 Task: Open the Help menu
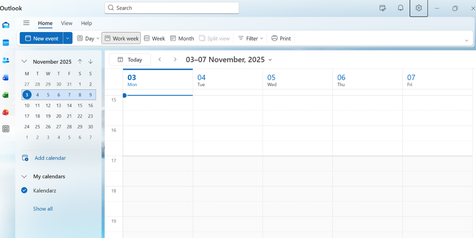(86, 23)
